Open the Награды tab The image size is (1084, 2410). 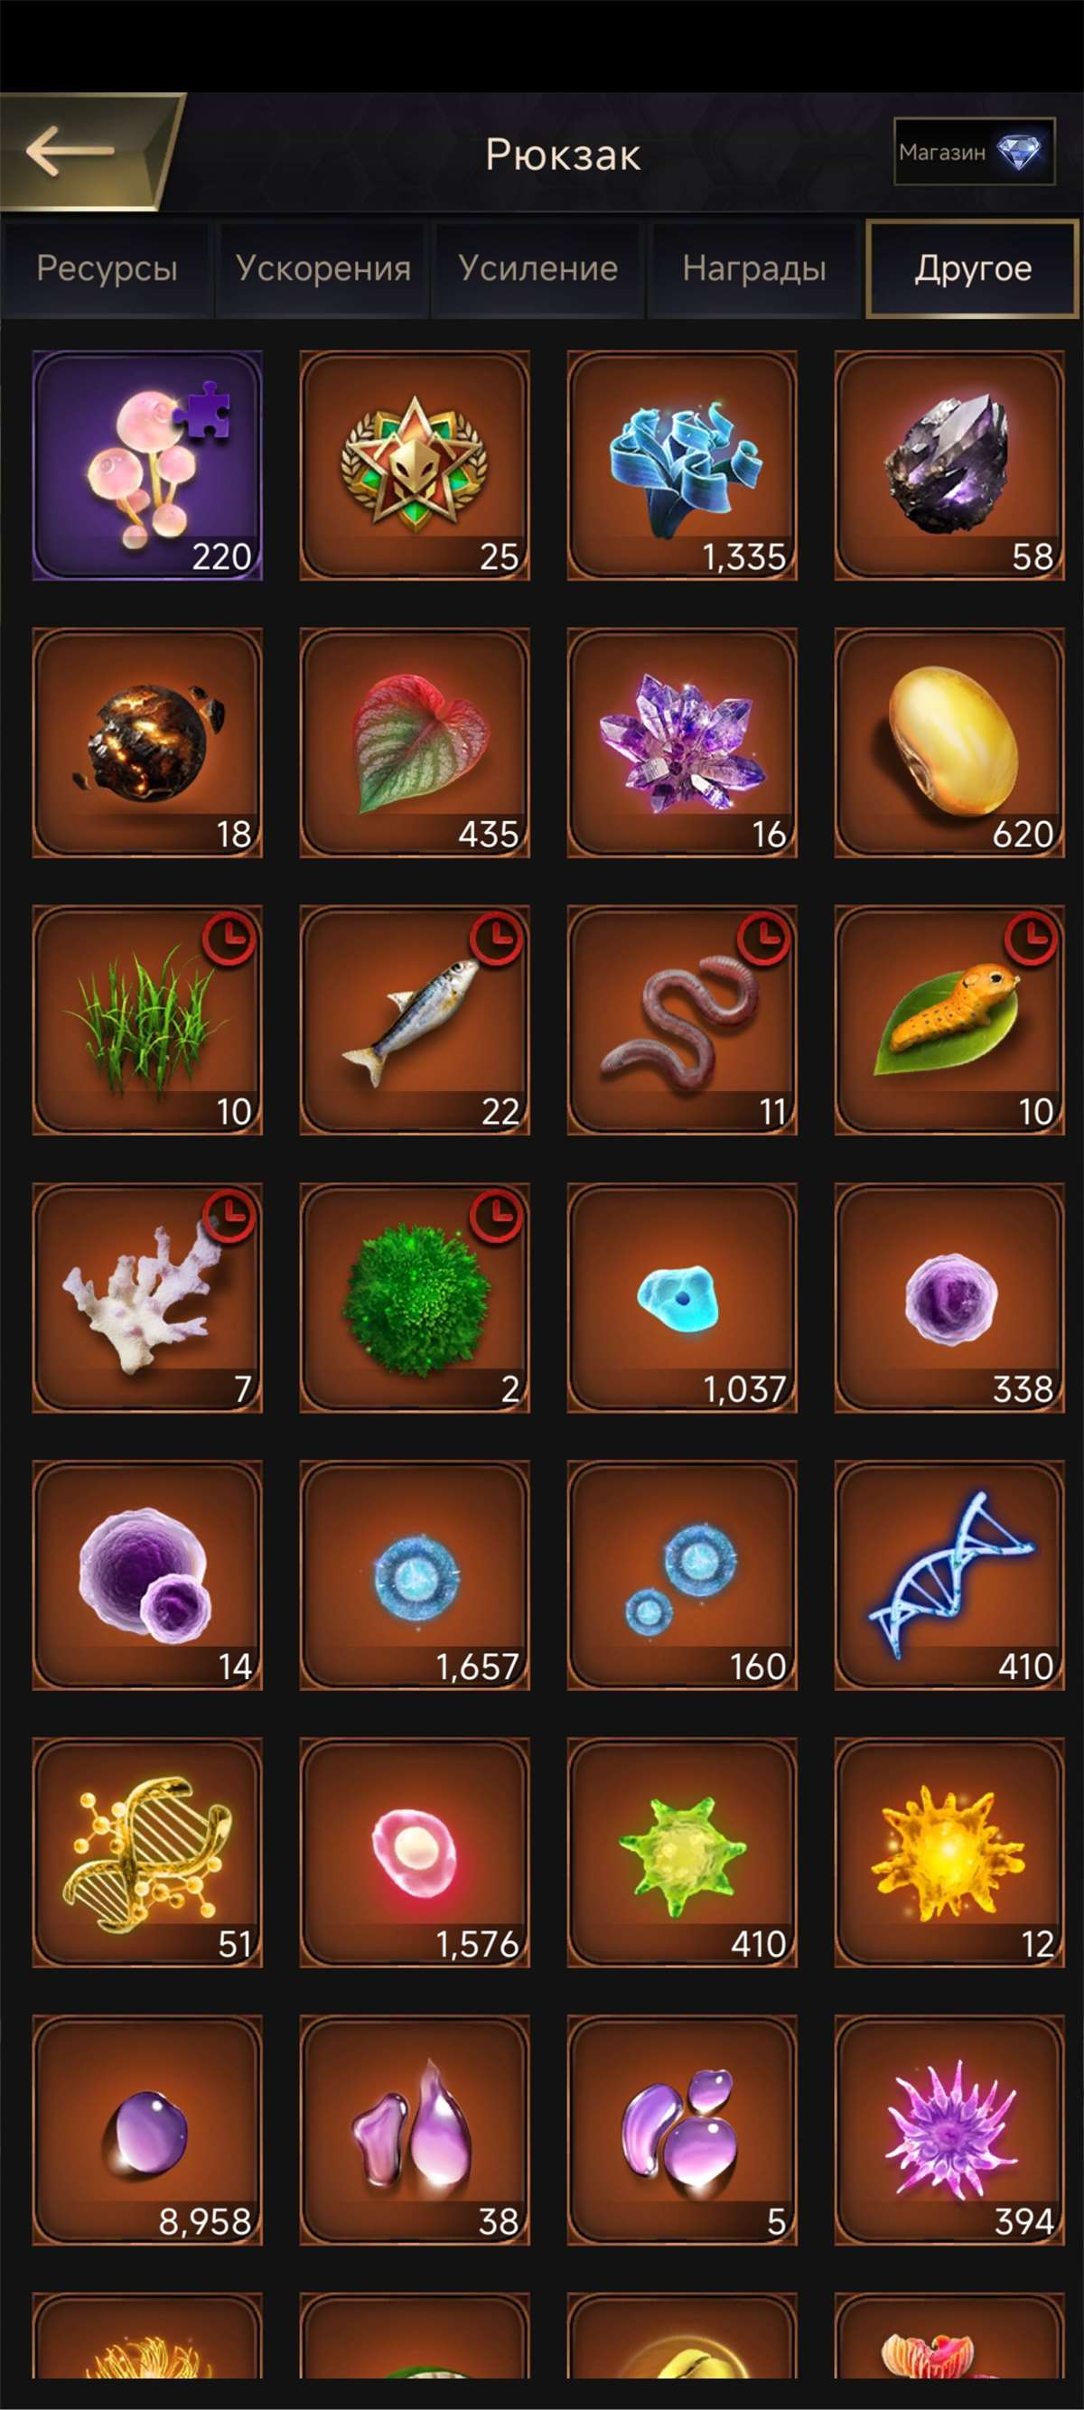tap(754, 269)
